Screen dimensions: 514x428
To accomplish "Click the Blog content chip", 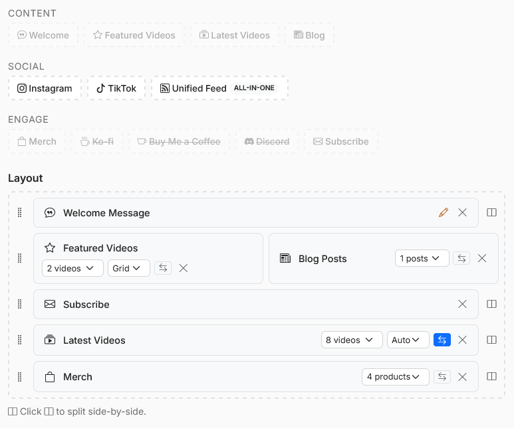I will pos(309,35).
